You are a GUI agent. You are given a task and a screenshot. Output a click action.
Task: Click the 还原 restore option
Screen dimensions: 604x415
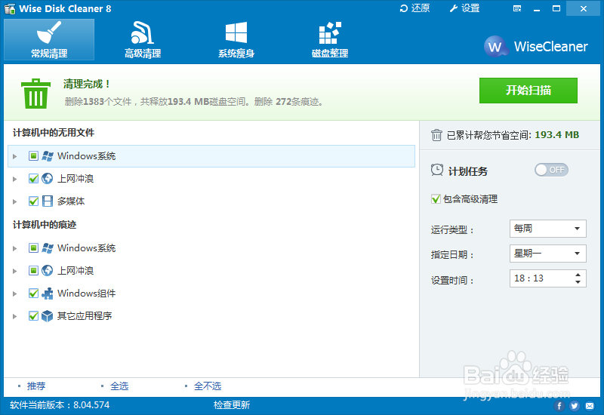point(414,8)
